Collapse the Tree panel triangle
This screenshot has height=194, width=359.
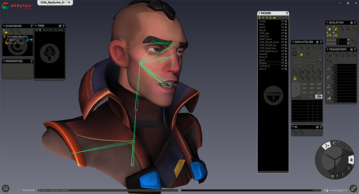[36, 25]
